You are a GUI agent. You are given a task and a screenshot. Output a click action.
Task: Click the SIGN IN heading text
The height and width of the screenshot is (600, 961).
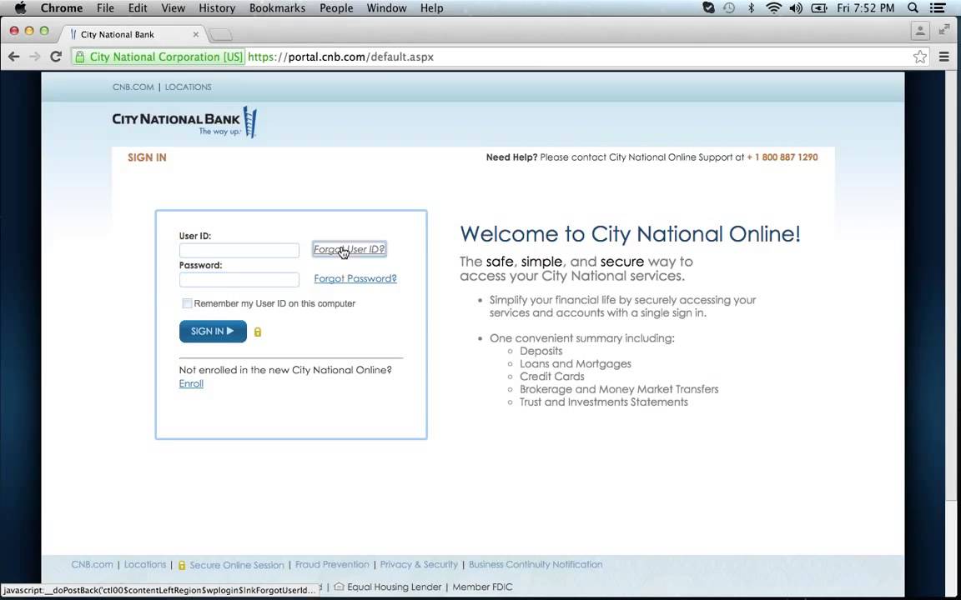pos(147,157)
